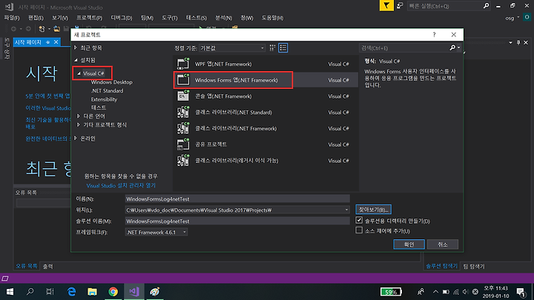Image resolution: width=534 pixels, height=300 pixels.
Task: Click the volume speaker tray icon
Action: [465, 292]
